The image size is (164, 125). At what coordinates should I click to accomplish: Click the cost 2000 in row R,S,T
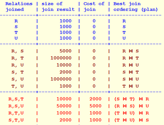[x=95, y=99]
